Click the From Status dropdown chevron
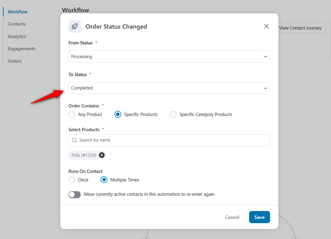This screenshot has width=331, height=239. pyautogui.click(x=265, y=56)
